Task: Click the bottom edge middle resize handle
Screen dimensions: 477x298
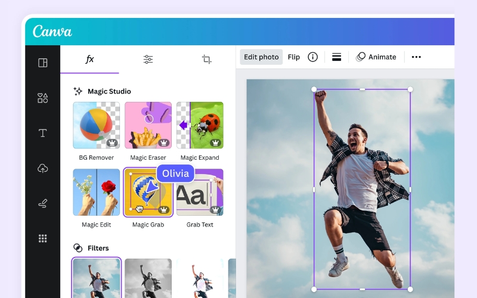Action: tap(362, 289)
